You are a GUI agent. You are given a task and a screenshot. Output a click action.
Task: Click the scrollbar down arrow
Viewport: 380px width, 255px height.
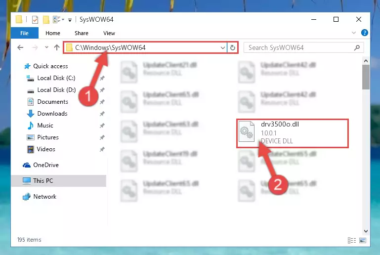point(366,231)
